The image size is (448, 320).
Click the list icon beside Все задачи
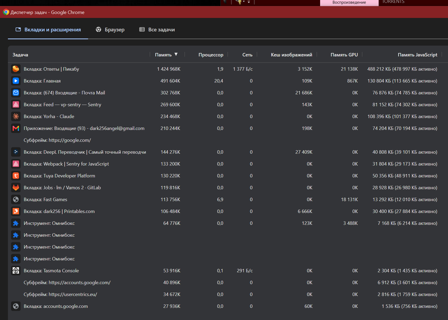(x=142, y=30)
